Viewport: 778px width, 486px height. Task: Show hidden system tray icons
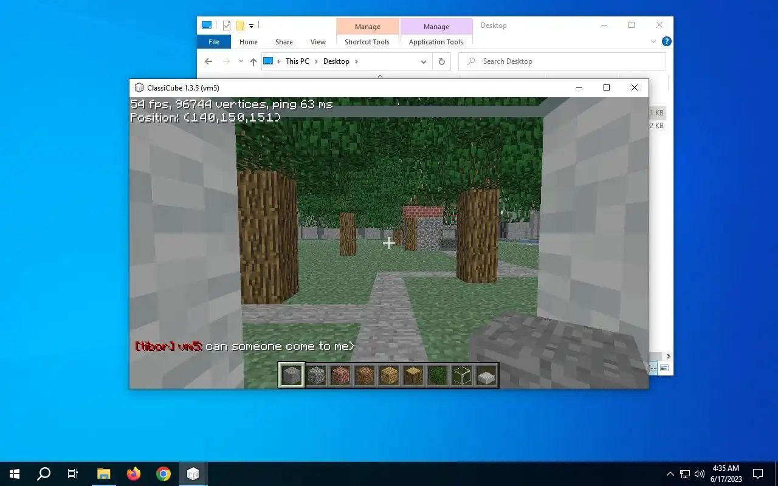tap(670, 474)
